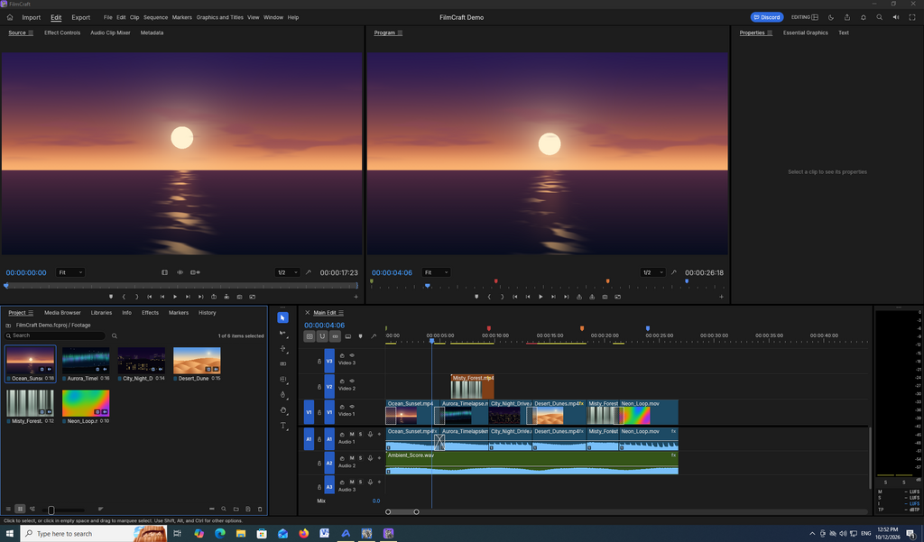924x542 pixels.
Task: Enter full screen mode
Action: click(x=911, y=18)
